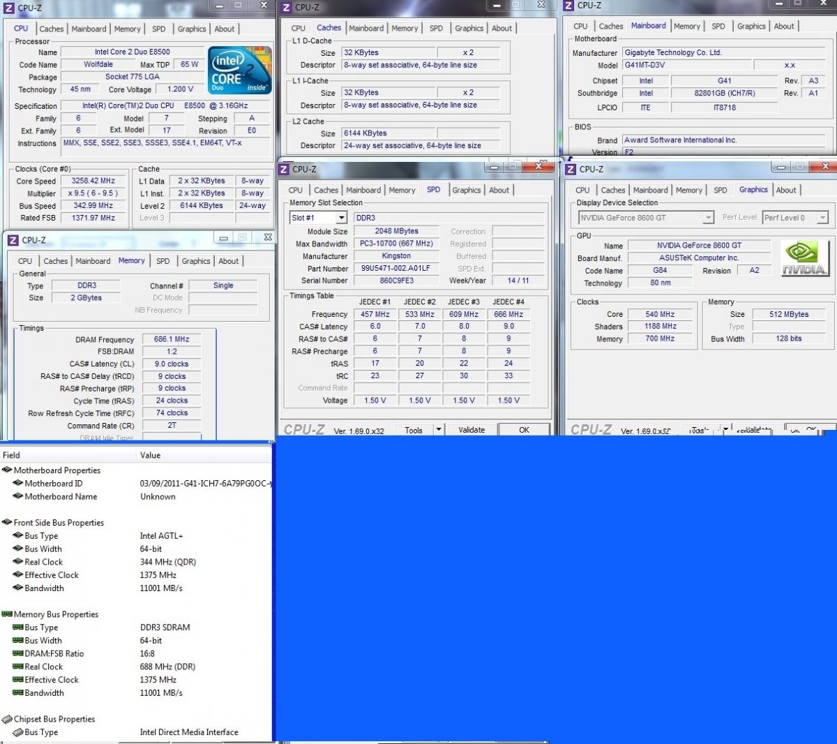Click the Memory Bus Properties group icon
Viewport: 837px width, 744px height.
pos(7,614)
